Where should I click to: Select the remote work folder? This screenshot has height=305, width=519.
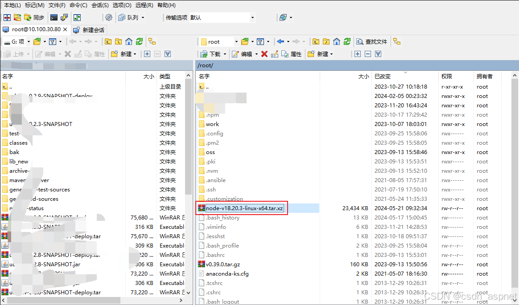[x=212, y=124]
